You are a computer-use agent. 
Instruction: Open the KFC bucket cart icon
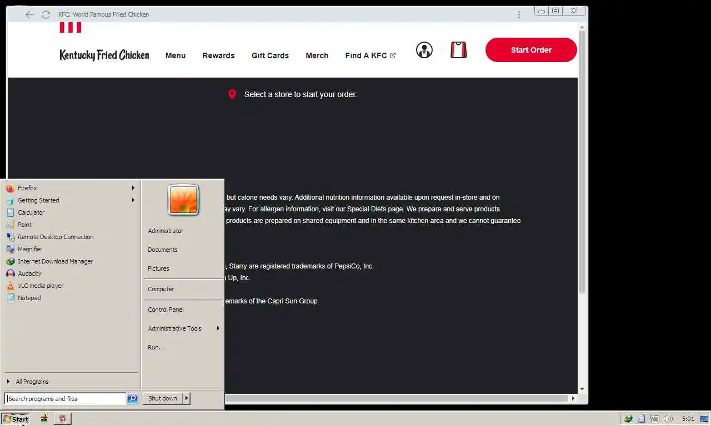458,50
